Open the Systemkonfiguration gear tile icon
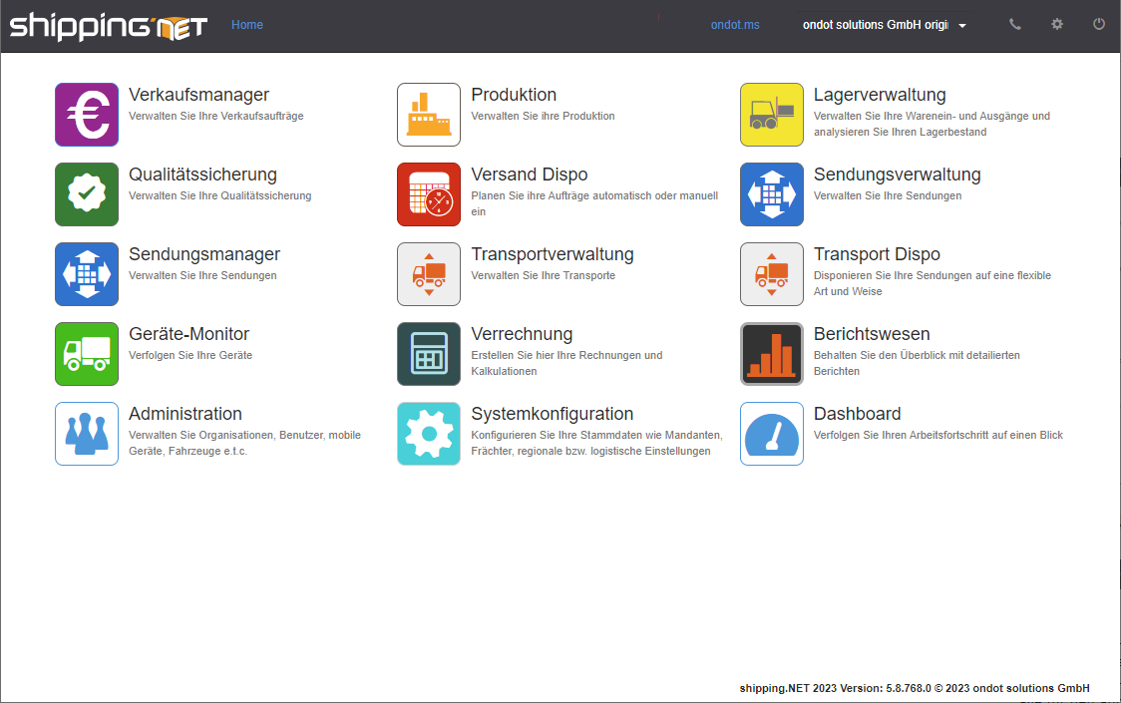 429,434
